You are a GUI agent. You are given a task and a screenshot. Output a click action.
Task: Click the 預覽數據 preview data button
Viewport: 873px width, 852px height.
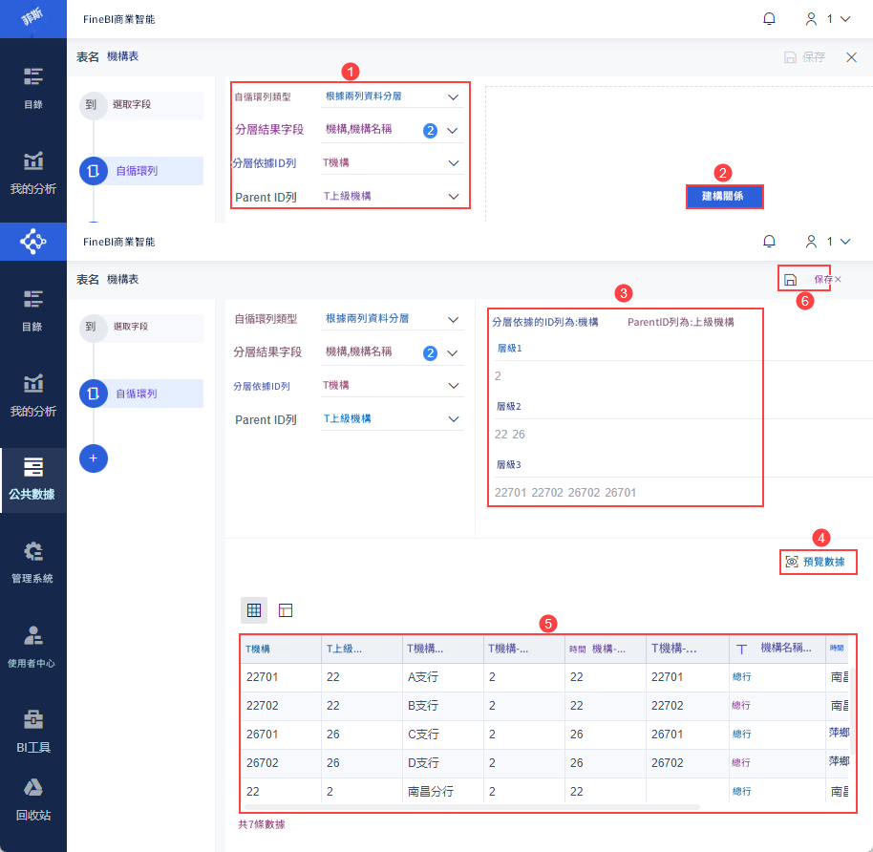tap(816, 562)
